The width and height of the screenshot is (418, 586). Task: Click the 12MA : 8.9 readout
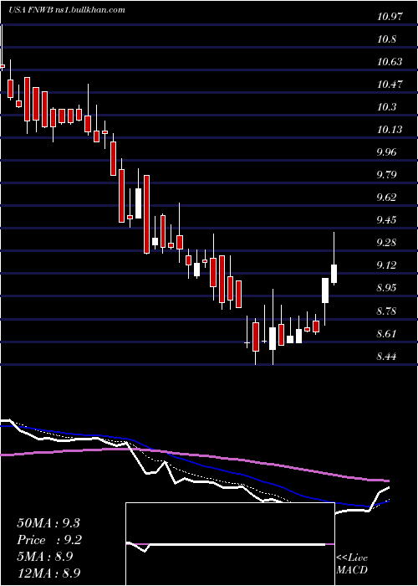[48, 573]
